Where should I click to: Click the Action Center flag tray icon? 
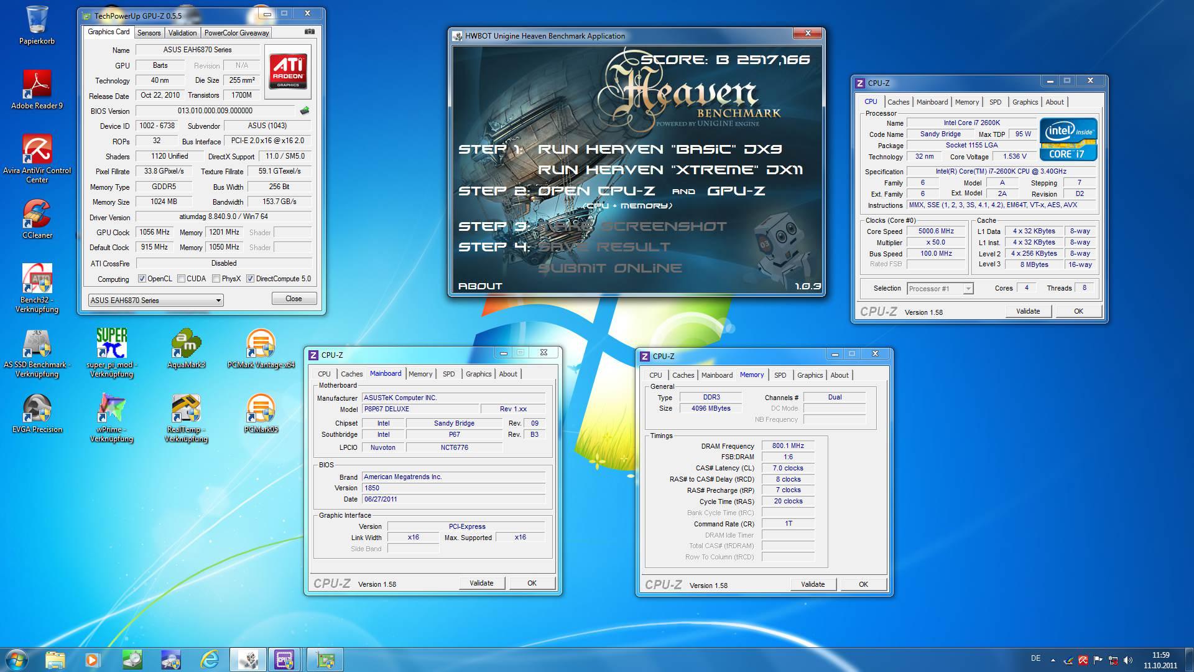point(1098,660)
